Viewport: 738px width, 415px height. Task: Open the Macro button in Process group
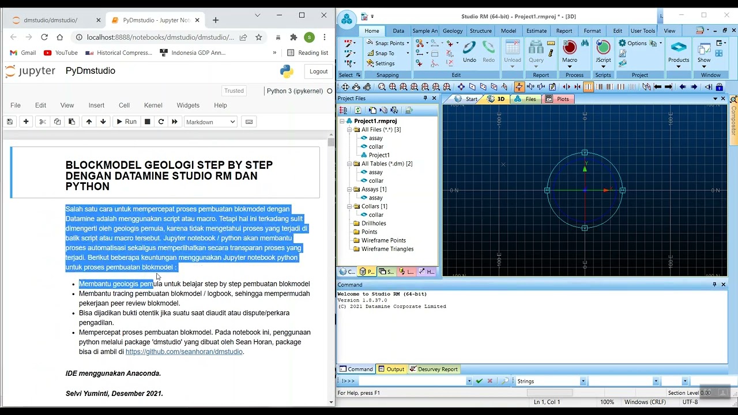coord(570,53)
